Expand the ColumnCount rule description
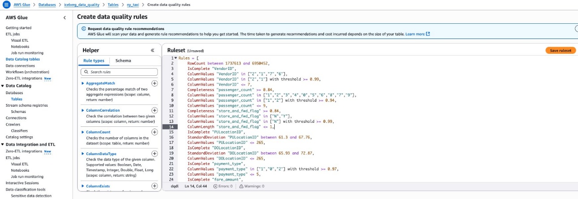Viewport: 578px width, 199px height. pos(83,132)
